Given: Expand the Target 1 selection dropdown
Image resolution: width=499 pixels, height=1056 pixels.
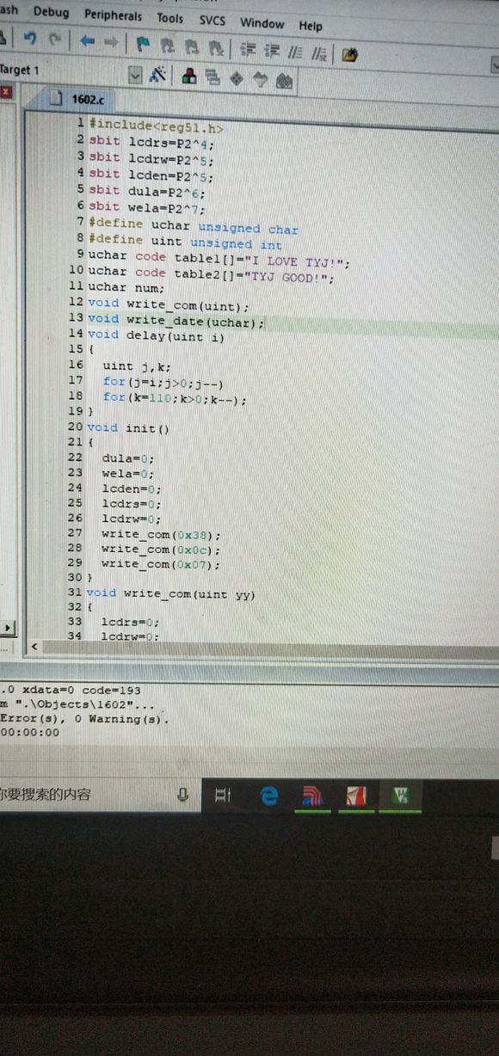Looking at the screenshot, I should click(x=134, y=75).
